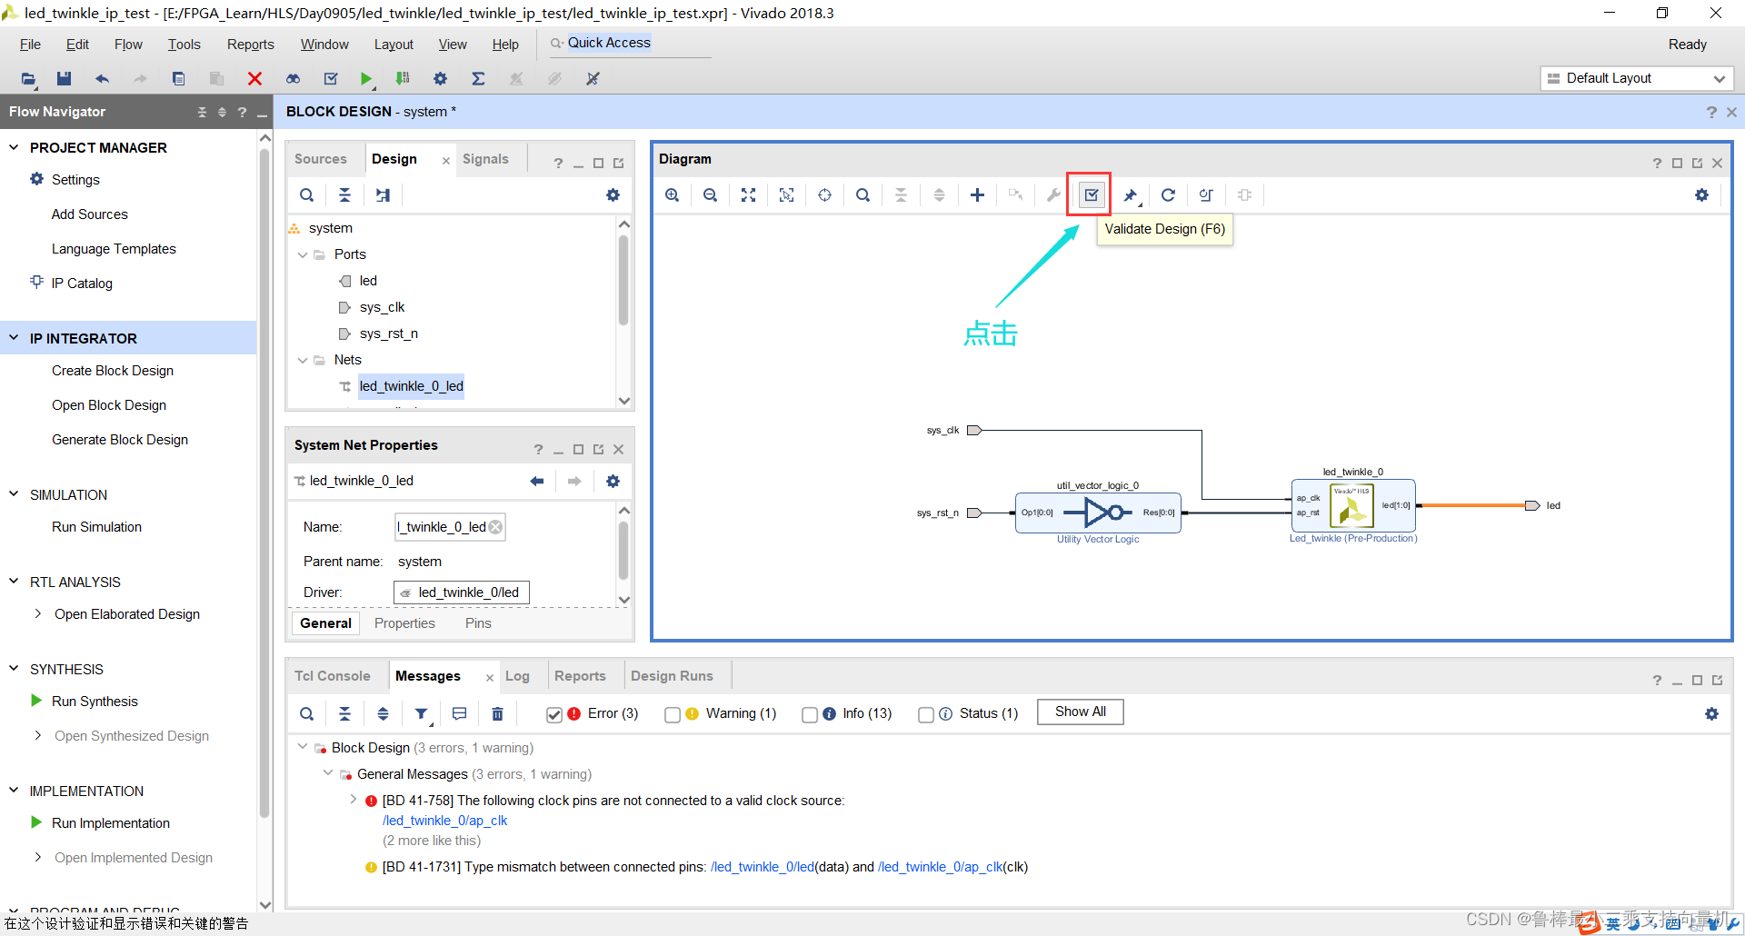Click the red X delete toolbar icon
This screenshot has height=936, width=1745.
click(x=254, y=79)
